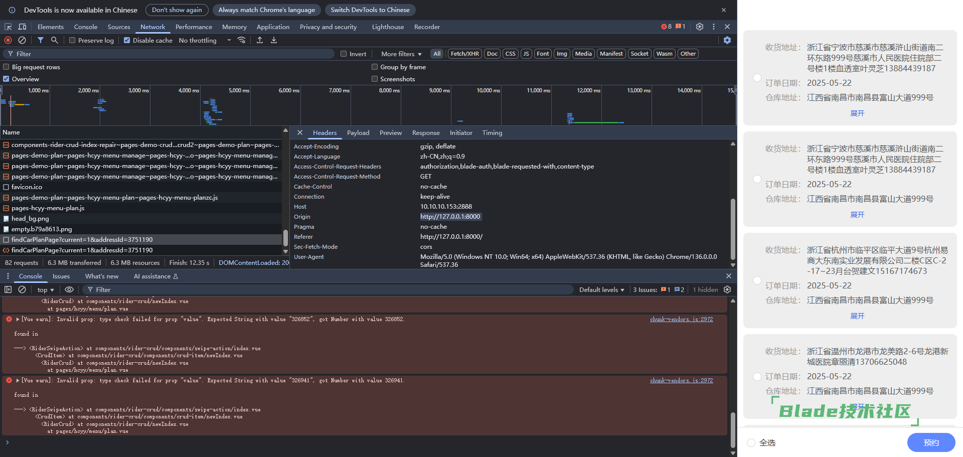Select the favicon.ico request row
The height and width of the screenshot is (457, 963).
click(x=141, y=187)
